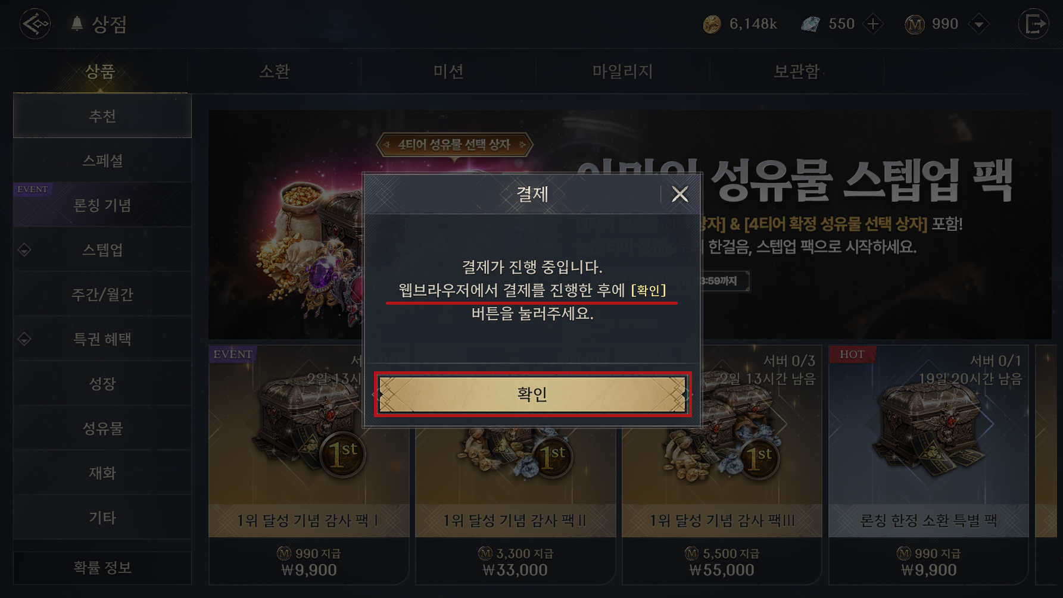Screen dimensions: 1063x598
Task: Select 스페셜 in the side menu
Action: [x=102, y=161]
